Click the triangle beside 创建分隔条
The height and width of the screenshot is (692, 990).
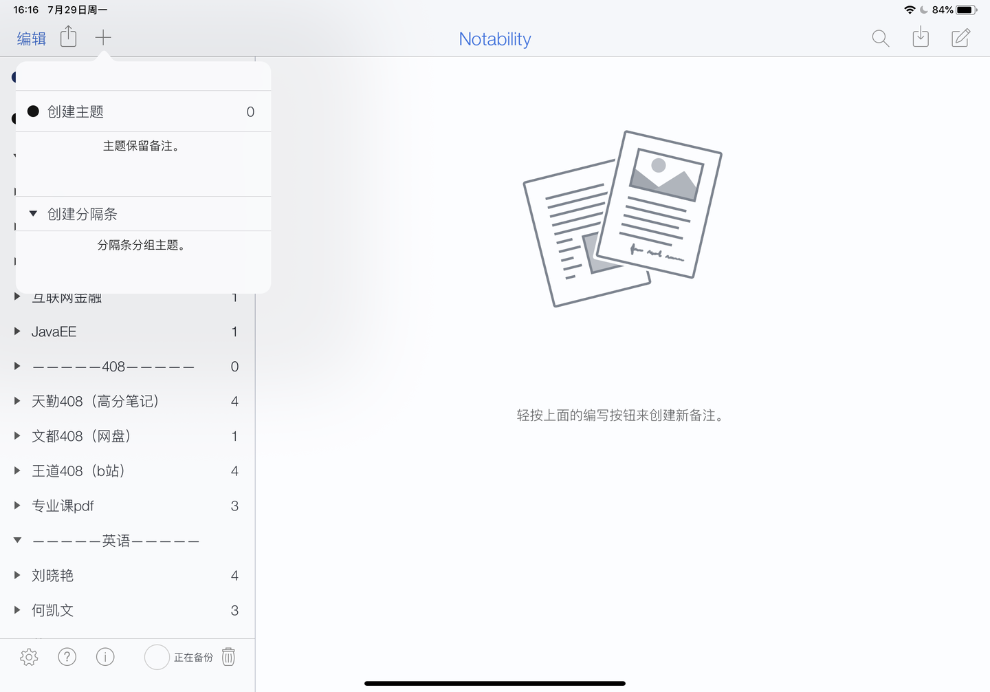click(x=33, y=213)
